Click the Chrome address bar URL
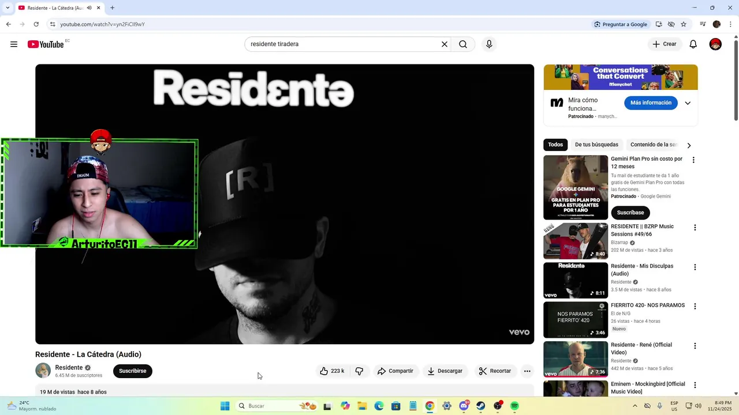The width and height of the screenshot is (739, 415). tap(102, 24)
